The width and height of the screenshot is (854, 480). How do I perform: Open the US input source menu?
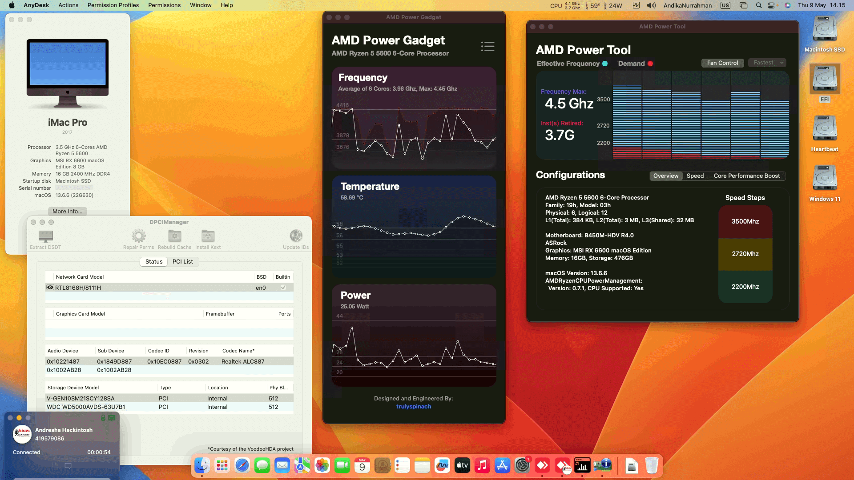(x=725, y=5)
